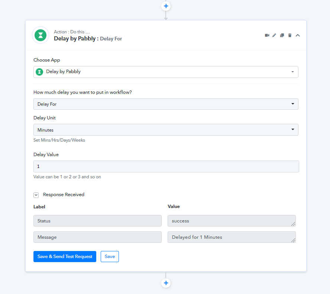The height and width of the screenshot is (294, 330).
Task: Duplicate the Delay step with copy icon
Action: coord(282,35)
